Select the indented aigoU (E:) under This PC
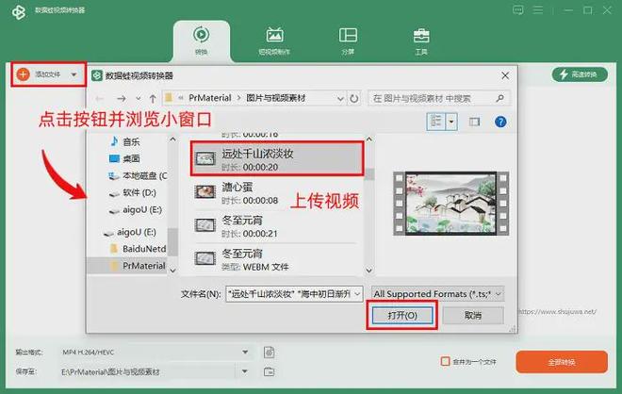This screenshot has width=622, height=394. 136,210
